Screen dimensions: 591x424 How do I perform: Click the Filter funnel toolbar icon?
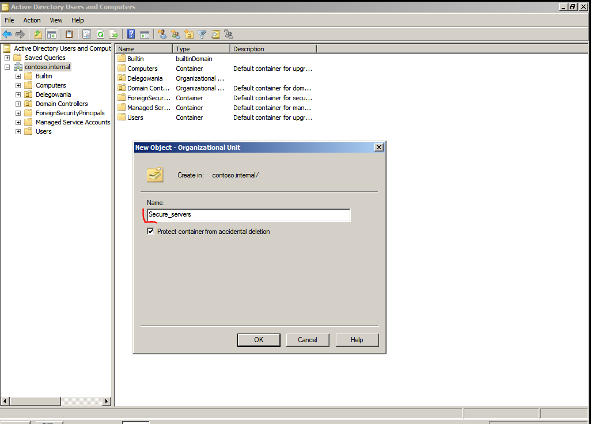(x=202, y=35)
